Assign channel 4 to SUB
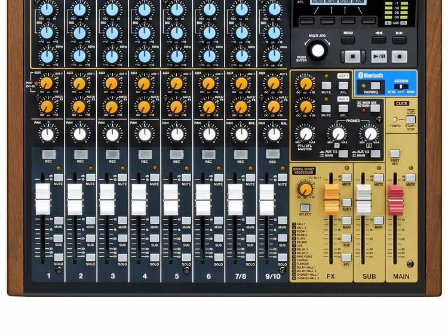Viewport: 448px width, 336px height. 155,238
